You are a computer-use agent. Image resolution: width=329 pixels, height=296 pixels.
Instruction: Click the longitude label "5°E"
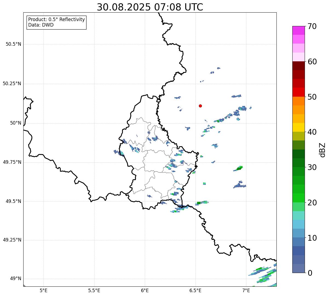point(44,290)
